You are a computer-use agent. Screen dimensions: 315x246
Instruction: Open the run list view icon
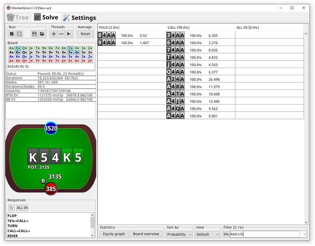[19, 34]
